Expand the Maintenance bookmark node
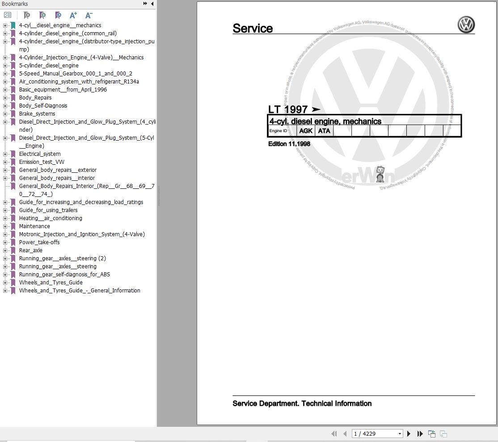Screen dimensions: 498x442 click(x=5, y=226)
